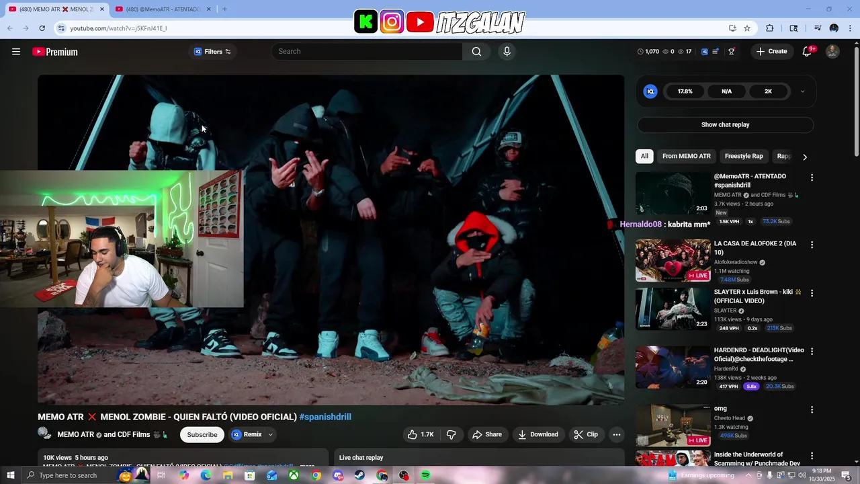The height and width of the screenshot is (484, 860).
Task: Open LA CASA DE ALOFOKE 2 live thumbnail
Action: click(673, 260)
